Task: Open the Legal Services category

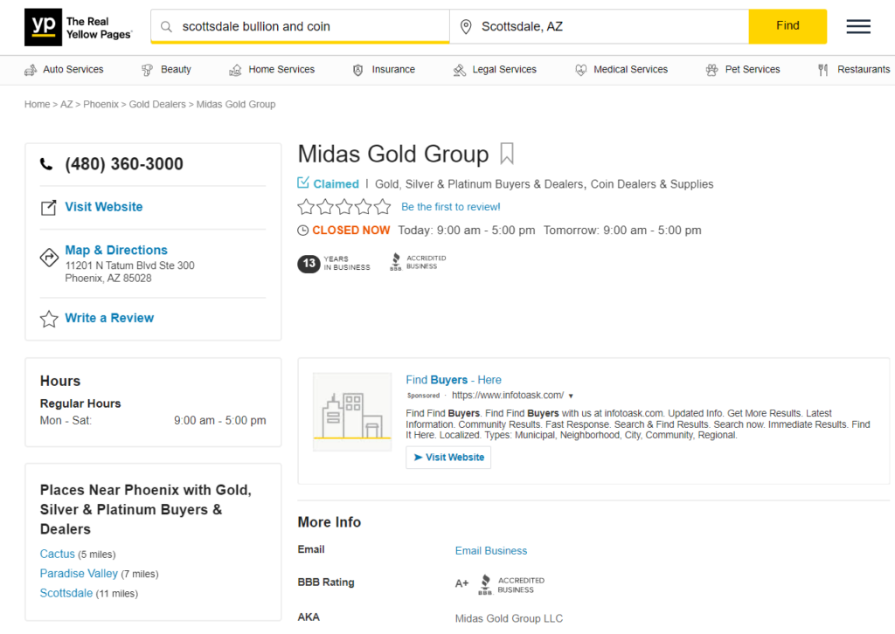Action: 495,70
